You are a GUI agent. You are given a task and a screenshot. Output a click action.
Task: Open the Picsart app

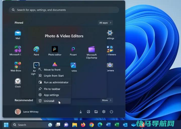tap(73, 49)
